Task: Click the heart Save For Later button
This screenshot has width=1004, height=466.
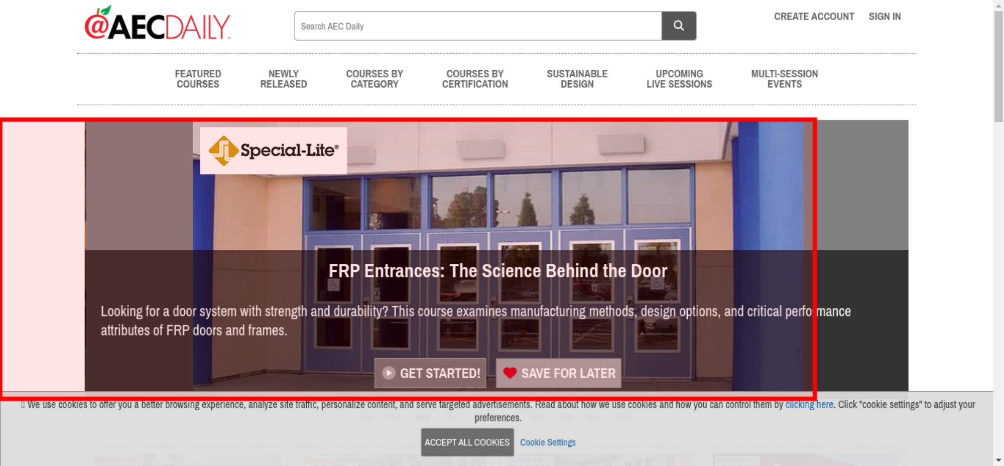Action: [558, 373]
